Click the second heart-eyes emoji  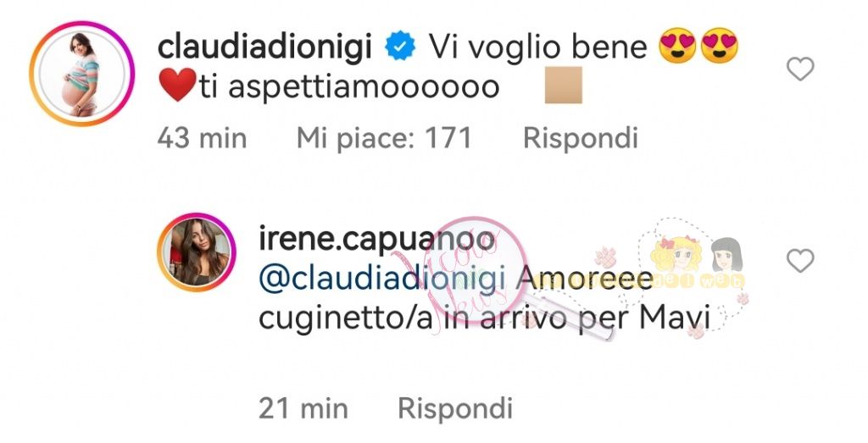[x=719, y=46]
